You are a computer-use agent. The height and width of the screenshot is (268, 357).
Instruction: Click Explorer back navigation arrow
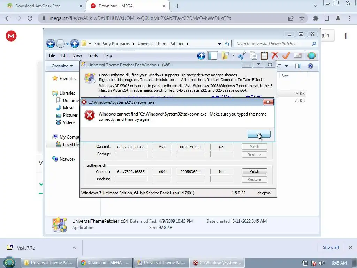(x=51, y=44)
